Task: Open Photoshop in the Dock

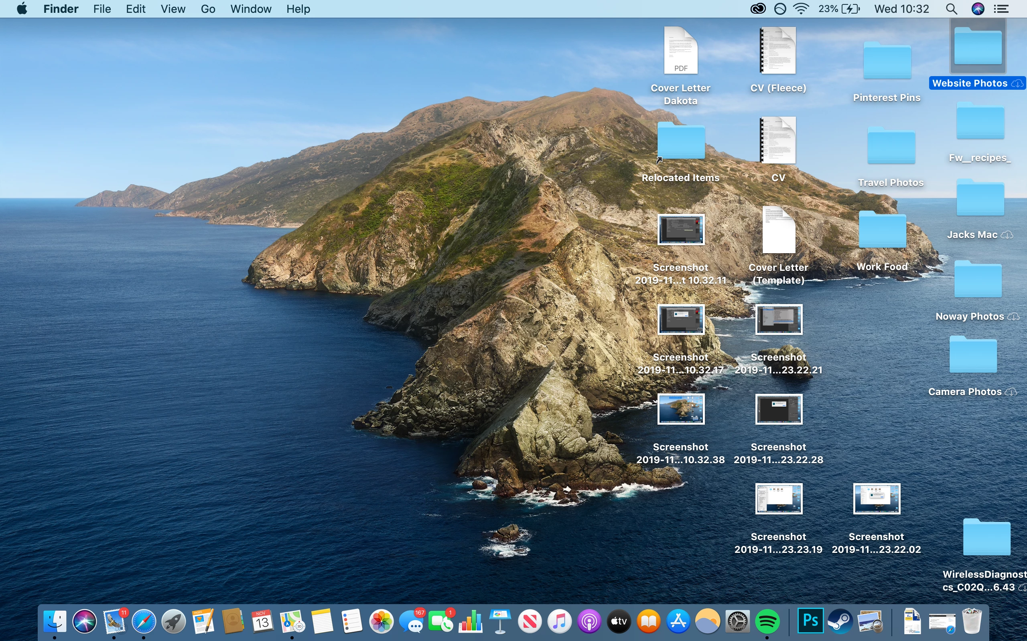Action: [810, 621]
